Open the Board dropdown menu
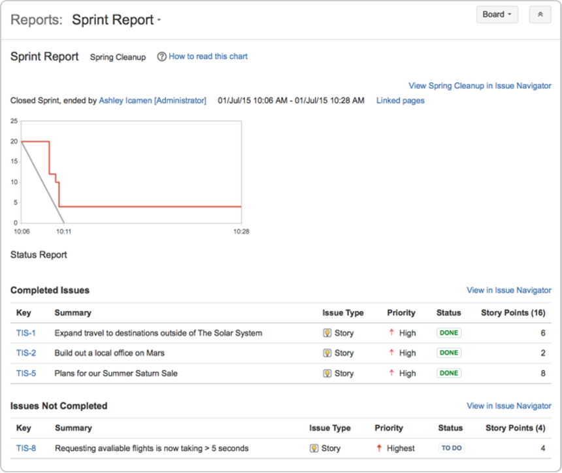This screenshot has width=562, height=473. point(497,14)
